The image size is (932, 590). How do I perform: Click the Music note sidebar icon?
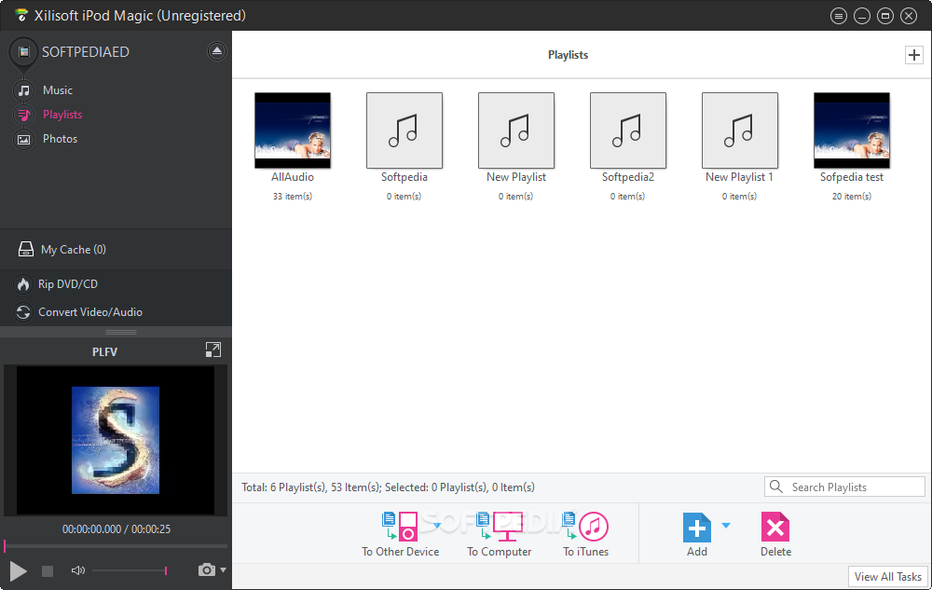point(24,90)
